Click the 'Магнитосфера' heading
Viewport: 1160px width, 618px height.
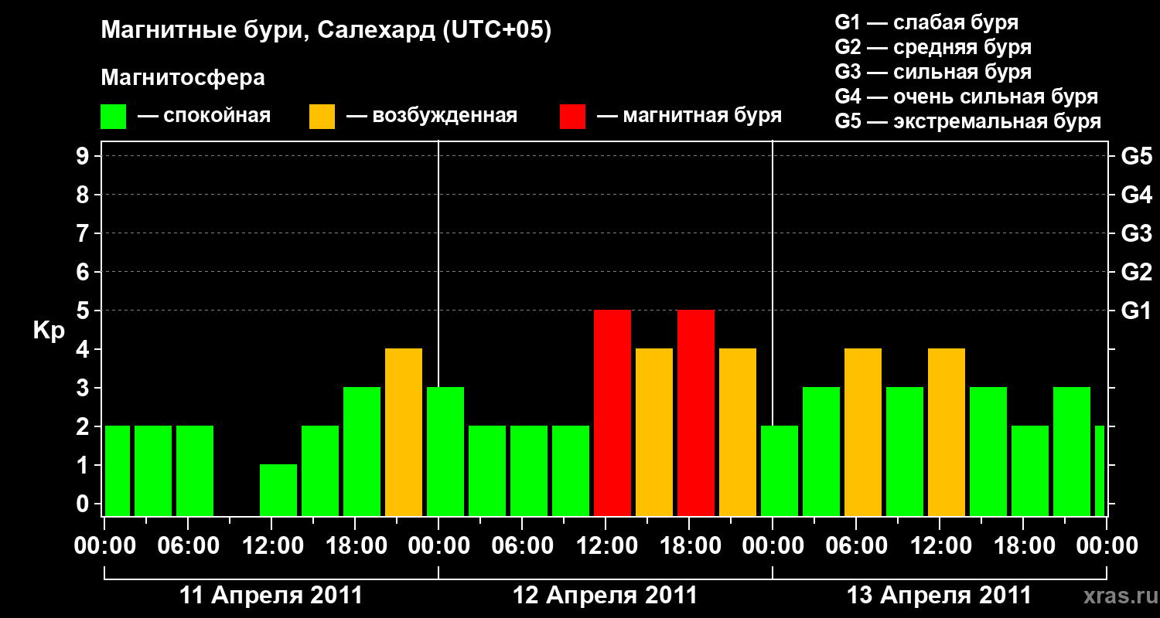[183, 78]
